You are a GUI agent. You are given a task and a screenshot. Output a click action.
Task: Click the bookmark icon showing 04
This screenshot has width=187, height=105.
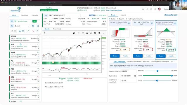(x=21, y=31)
